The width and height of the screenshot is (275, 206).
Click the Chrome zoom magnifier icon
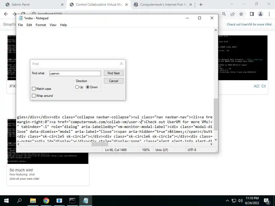pos(224,14)
